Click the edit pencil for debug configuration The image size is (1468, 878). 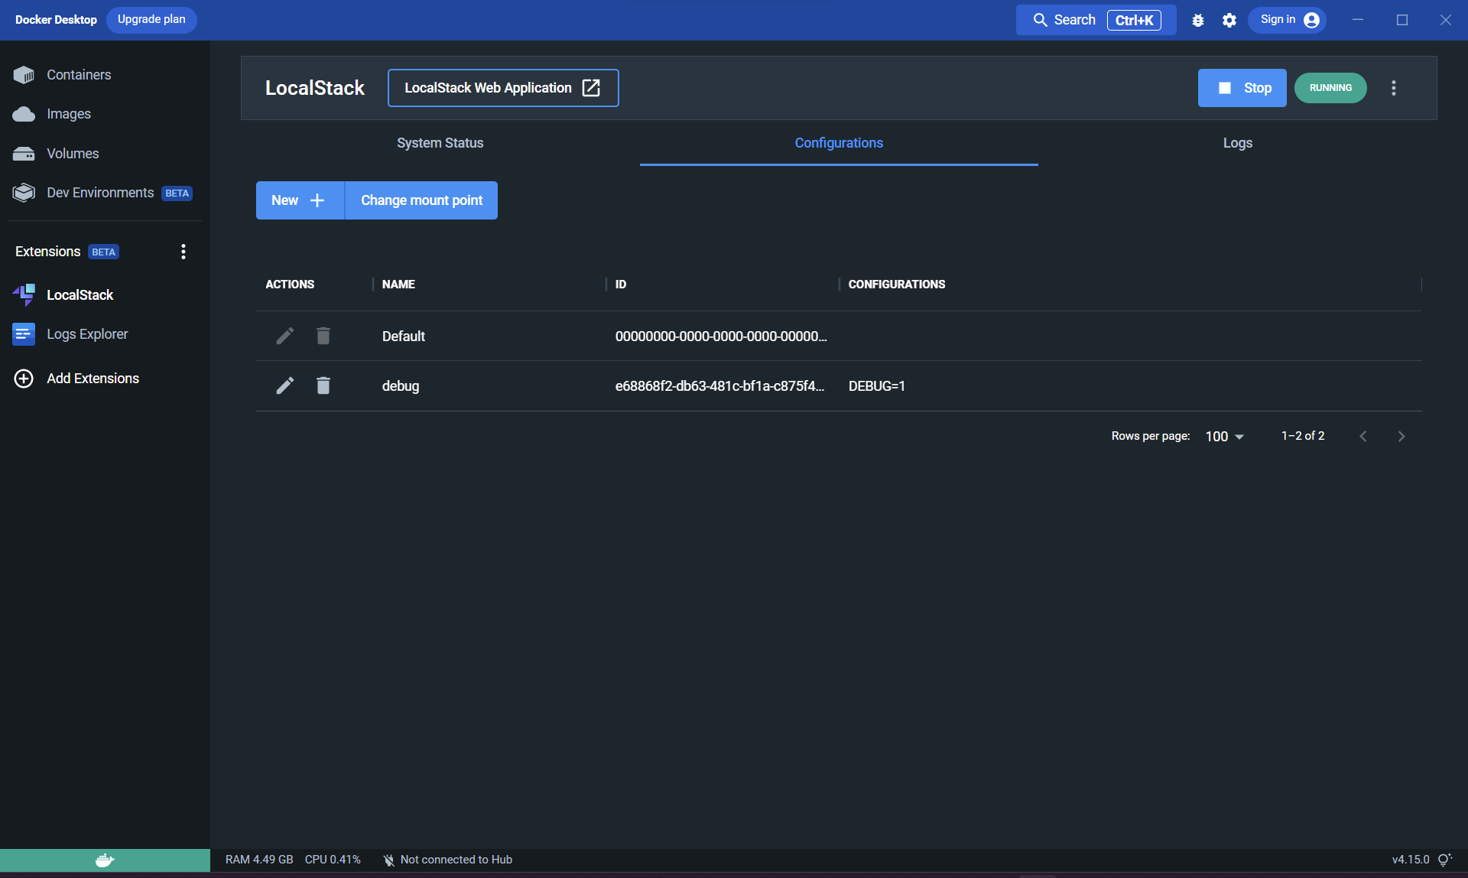[x=284, y=385]
